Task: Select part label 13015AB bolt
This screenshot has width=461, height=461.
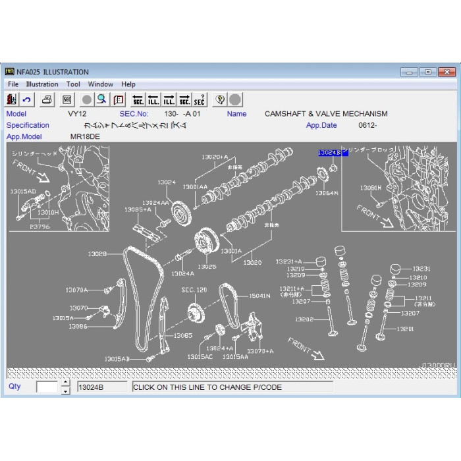Action: (117, 359)
